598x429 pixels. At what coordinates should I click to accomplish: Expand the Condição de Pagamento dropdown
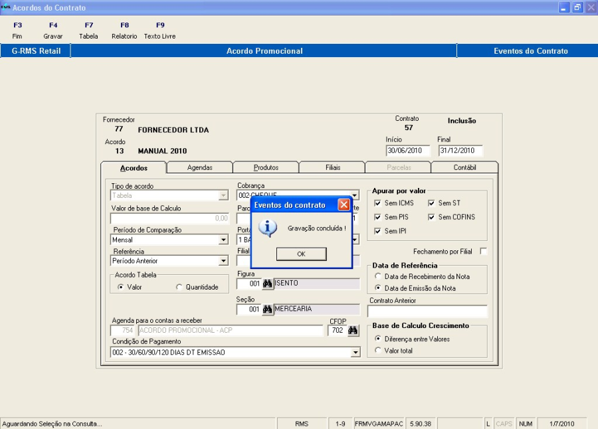[x=355, y=353]
